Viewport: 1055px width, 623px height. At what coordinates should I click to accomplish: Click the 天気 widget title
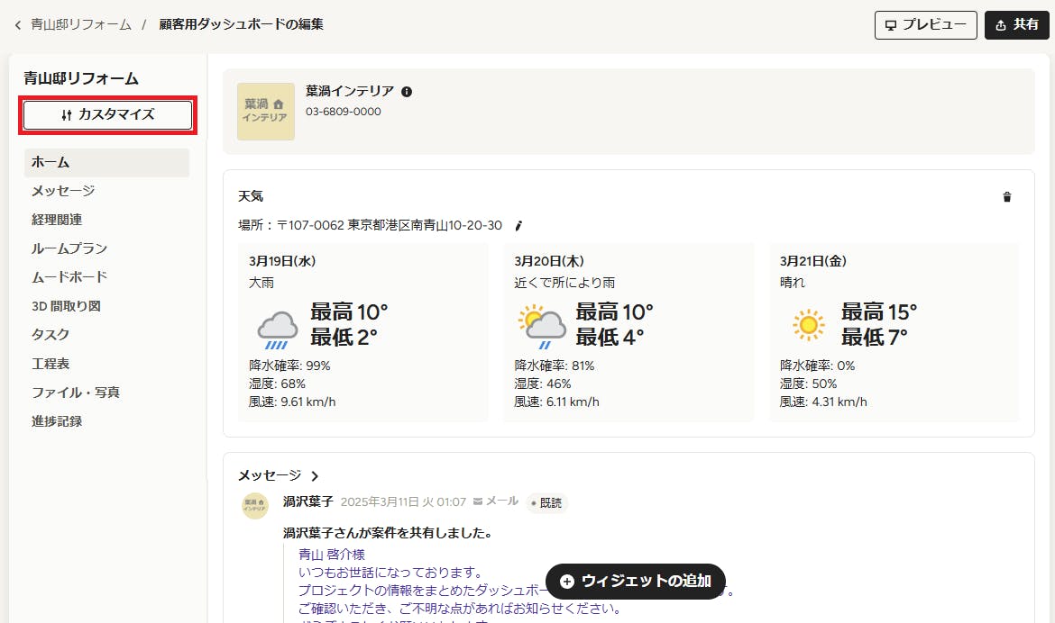tap(251, 196)
